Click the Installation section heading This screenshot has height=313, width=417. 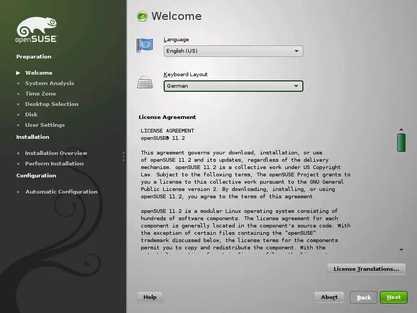tap(33, 137)
